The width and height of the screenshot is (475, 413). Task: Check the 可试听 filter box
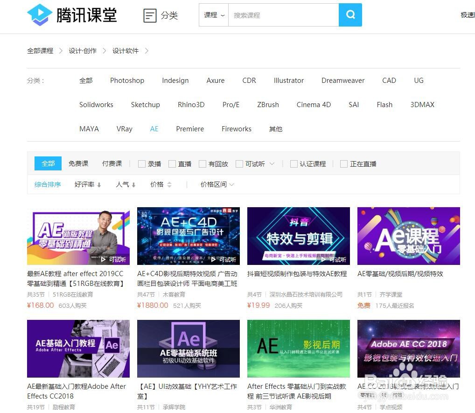tap(239, 164)
